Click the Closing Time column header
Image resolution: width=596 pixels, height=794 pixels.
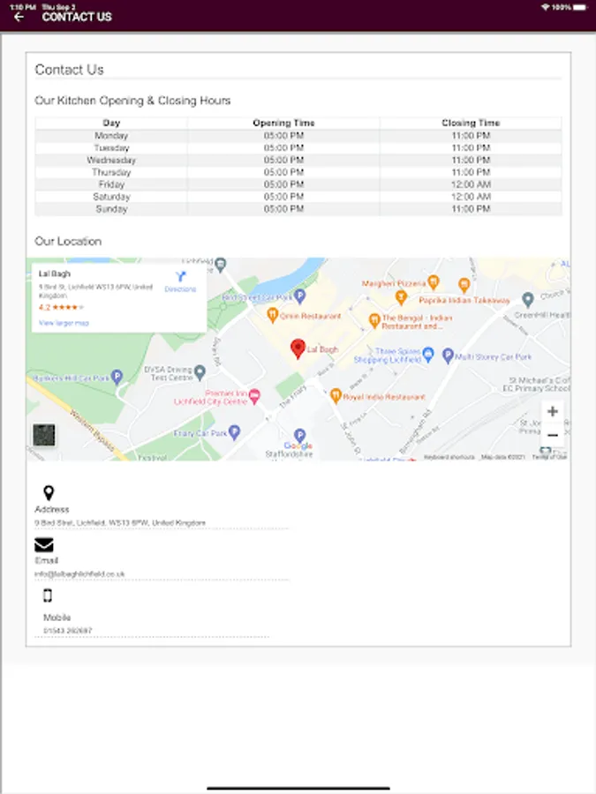tap(471, 123)
